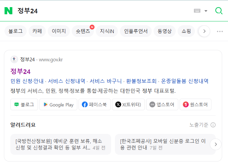The image size is (228, 168).
Task: Open the 민원 신청·안내 sublink
Action: [27, 81]
